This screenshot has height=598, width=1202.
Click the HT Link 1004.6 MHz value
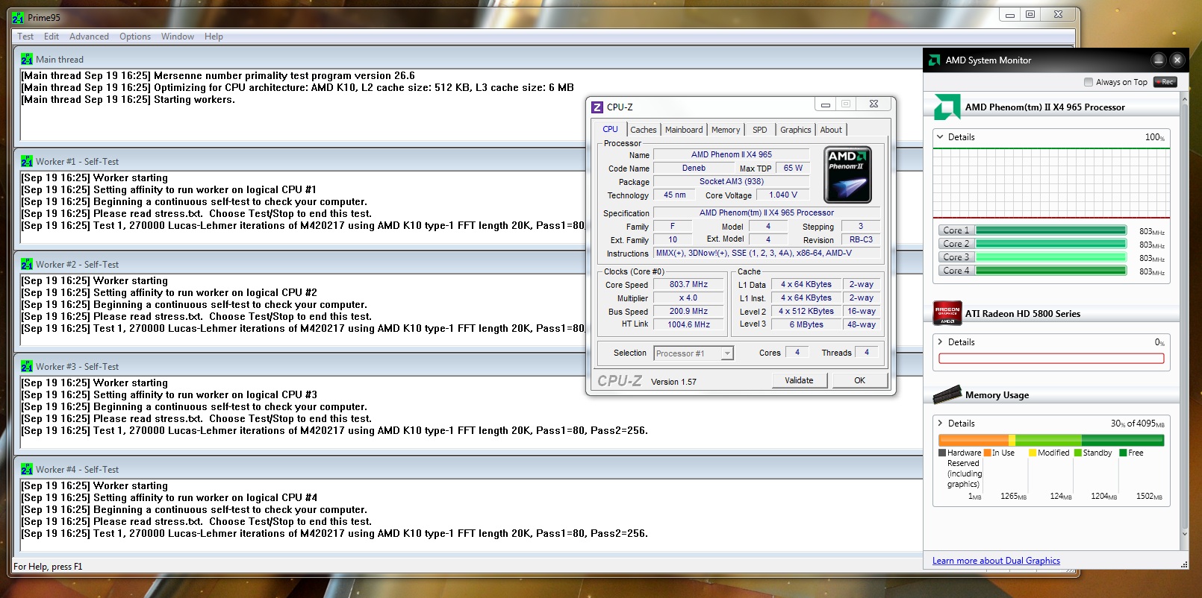(x=688, y=324)
